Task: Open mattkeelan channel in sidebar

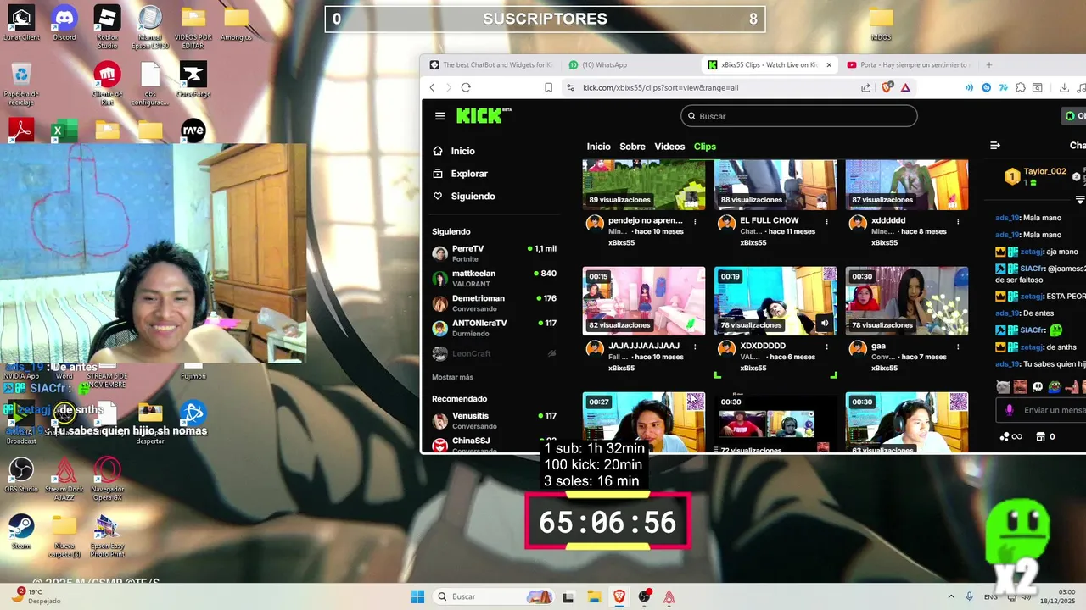Action: (x=494, y=278)
